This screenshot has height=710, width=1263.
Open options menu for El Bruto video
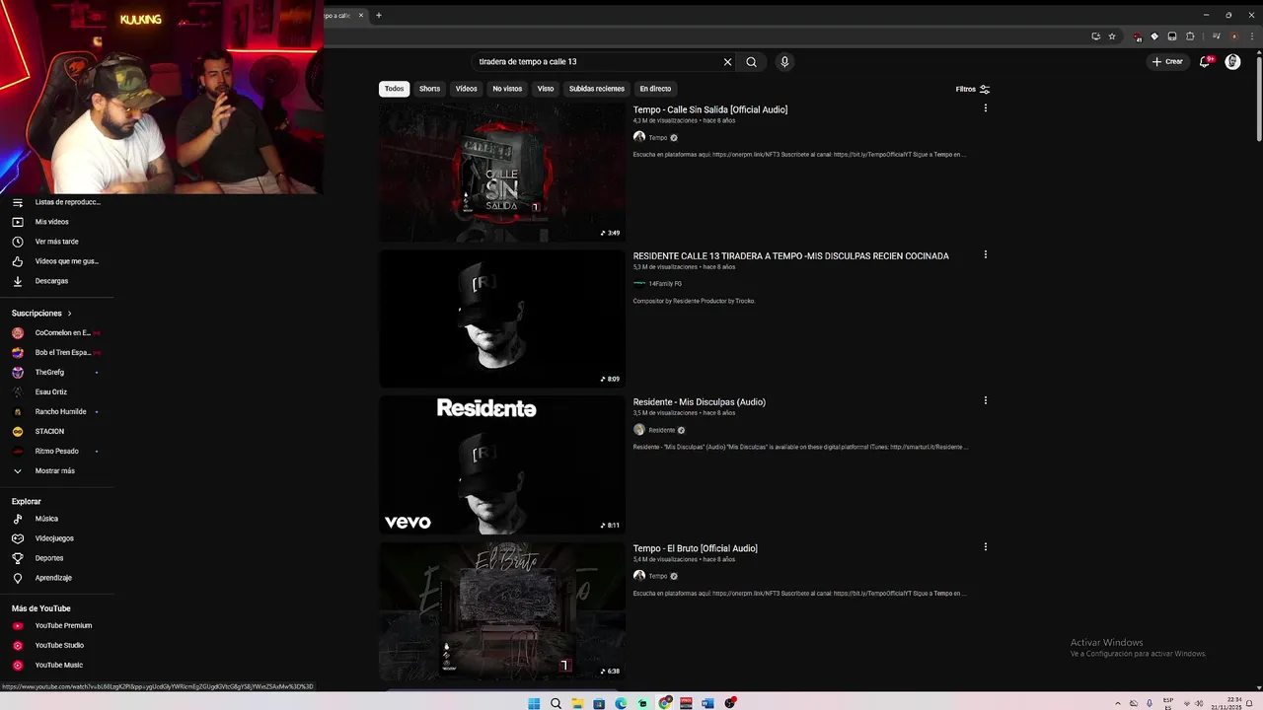tap(985, 546)
